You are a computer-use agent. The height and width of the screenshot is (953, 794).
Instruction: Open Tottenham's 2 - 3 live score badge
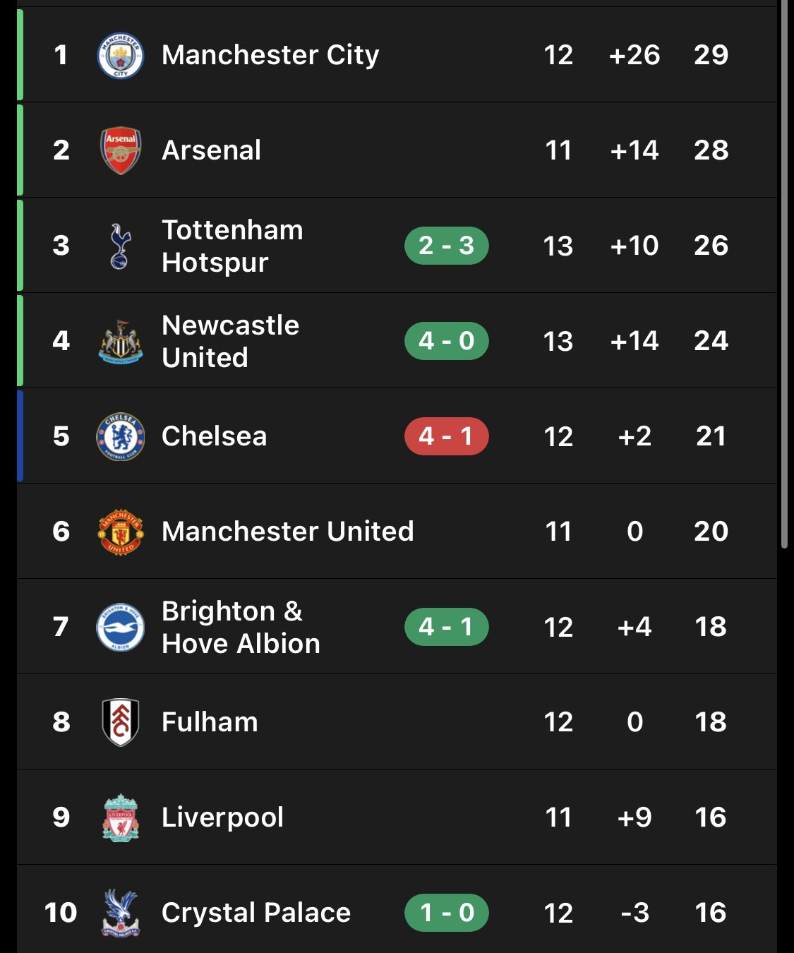pos(447,246)
